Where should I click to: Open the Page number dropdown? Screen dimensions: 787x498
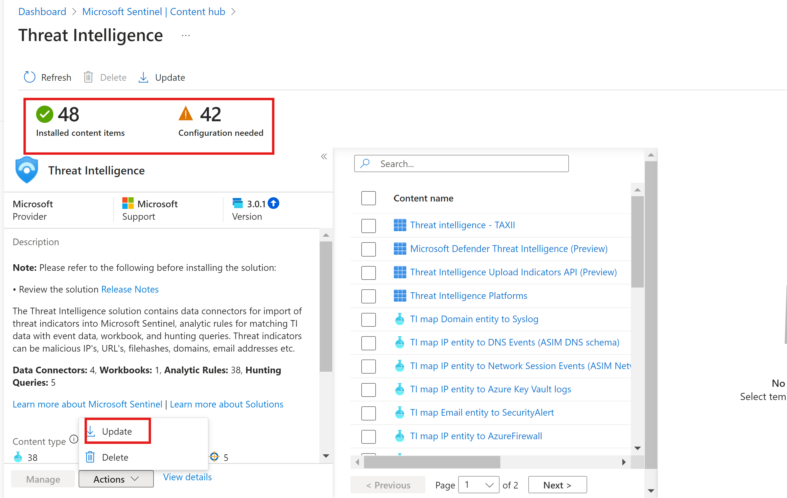click(x=479, y=485)
